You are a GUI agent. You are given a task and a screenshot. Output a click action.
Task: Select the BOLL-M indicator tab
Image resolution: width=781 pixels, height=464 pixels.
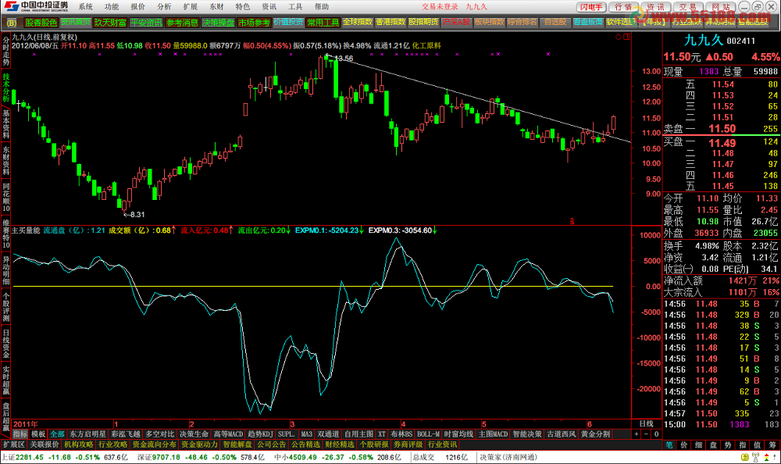coord(428,434)
